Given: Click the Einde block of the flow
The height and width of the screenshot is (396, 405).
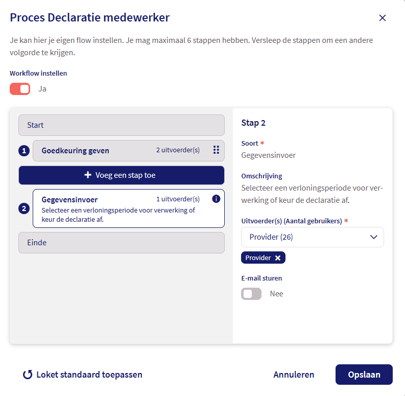Looking at the screenshot, I should [x=121, y=243].
